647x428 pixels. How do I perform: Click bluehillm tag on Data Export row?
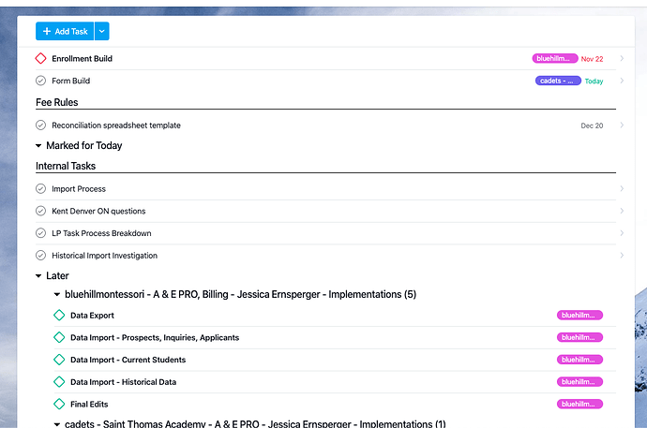tap(579, 315)
